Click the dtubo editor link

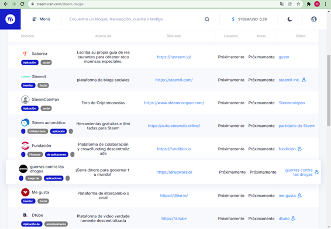coord(284,219)
